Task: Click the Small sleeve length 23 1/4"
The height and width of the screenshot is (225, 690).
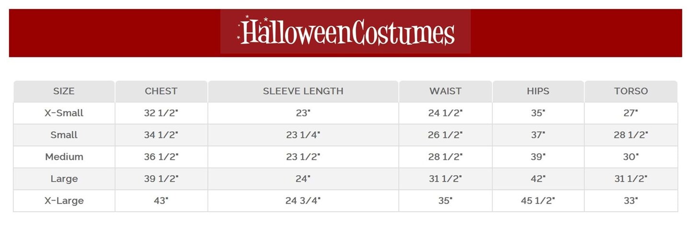Action: (x=303, y=135)
